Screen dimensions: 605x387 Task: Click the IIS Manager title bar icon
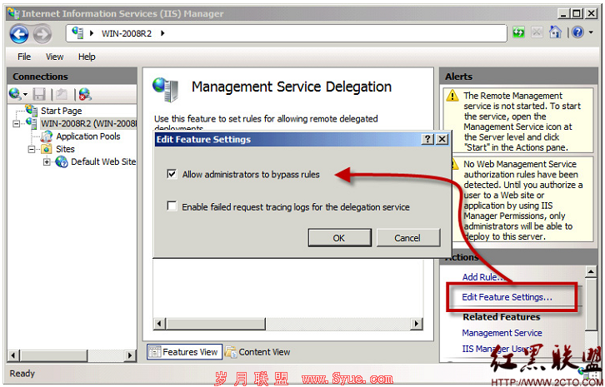(x=14, y=13)
